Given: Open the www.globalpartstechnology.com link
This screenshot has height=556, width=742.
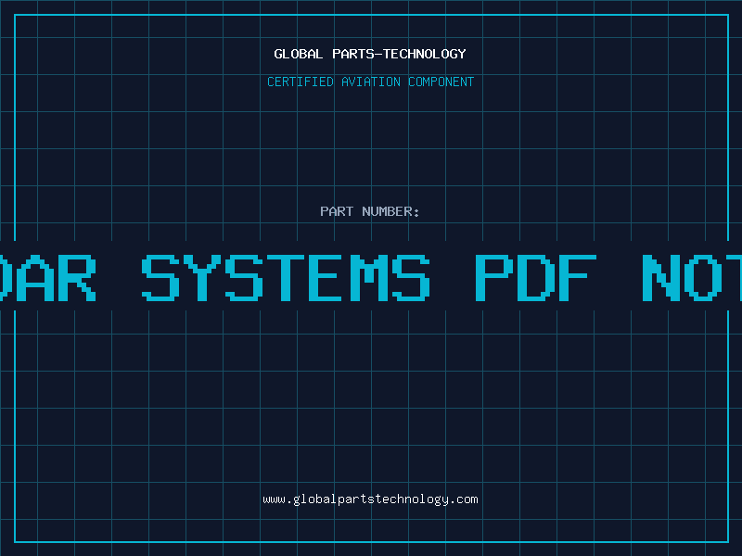Looking at the screenshot, I should coord(370,499).
